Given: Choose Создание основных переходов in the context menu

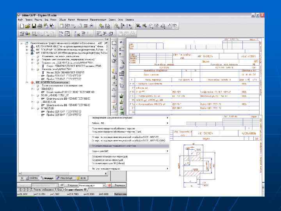Looking at the screenshot, I should pyautogui.click(x=108, y=160).
